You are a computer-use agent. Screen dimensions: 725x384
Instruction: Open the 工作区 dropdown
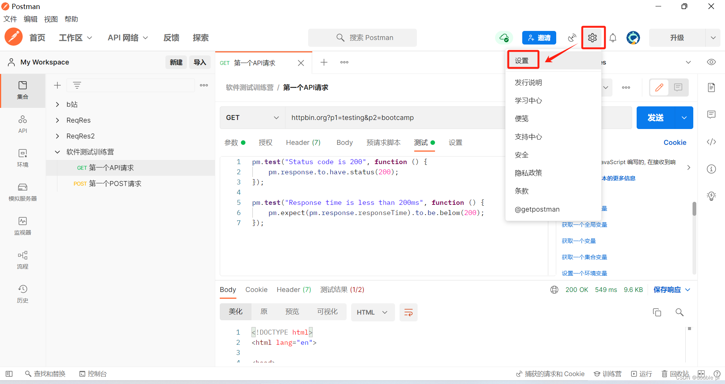pyautogui.click(x=76, y=38)
